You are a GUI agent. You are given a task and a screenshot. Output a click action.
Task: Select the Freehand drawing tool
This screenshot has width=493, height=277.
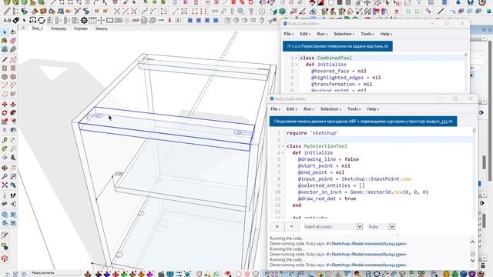tap(13, 59)
